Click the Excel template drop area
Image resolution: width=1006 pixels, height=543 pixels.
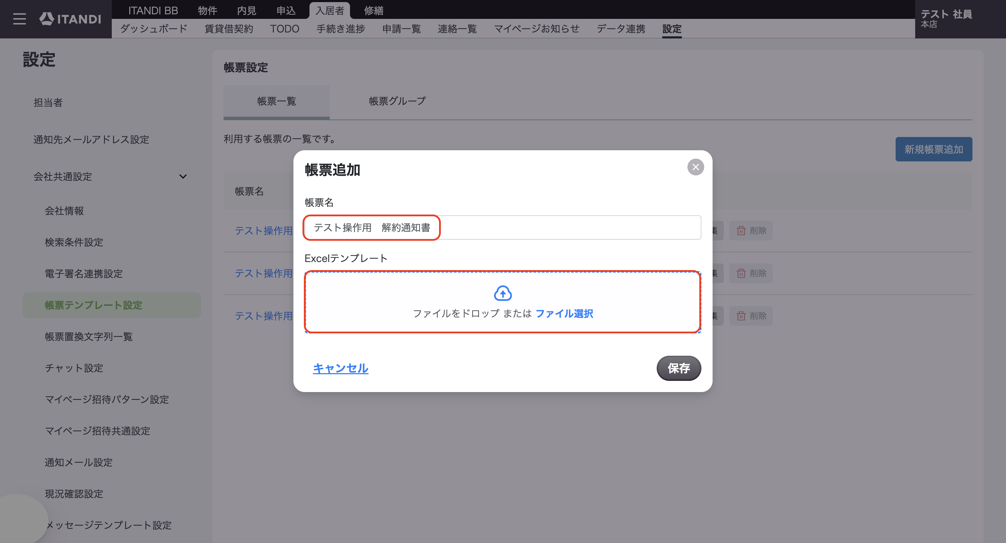[503, 302]
